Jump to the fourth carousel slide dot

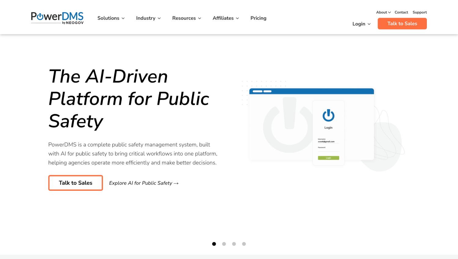click(244, 244)
